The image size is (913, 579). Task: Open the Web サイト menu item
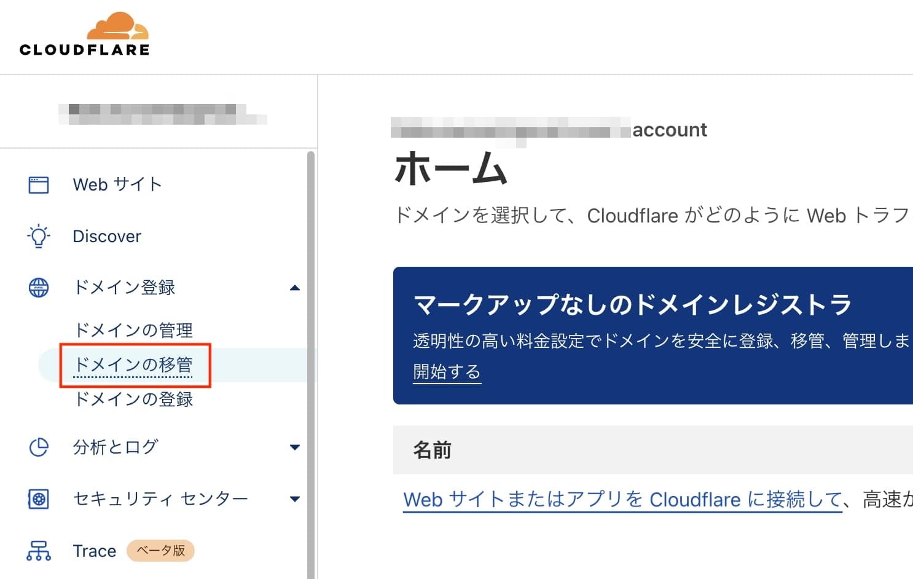(x=117, y=184)
